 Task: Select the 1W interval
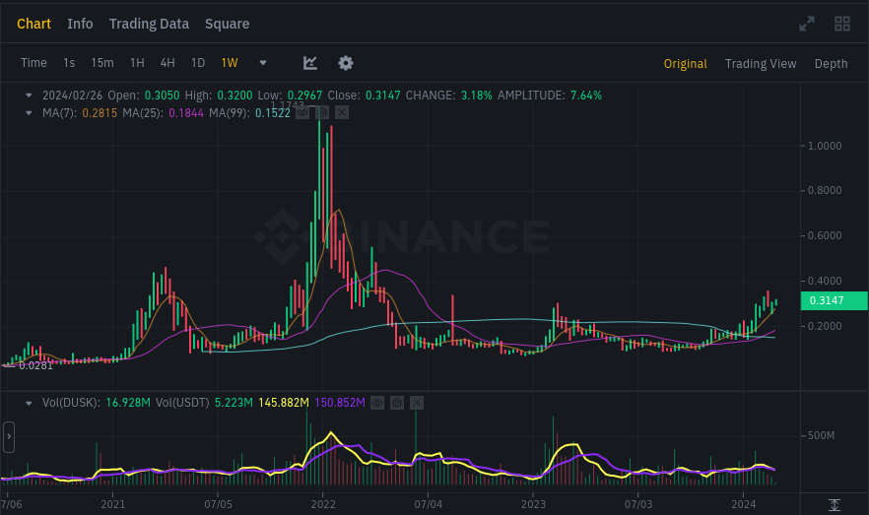(x=230, y=63)
